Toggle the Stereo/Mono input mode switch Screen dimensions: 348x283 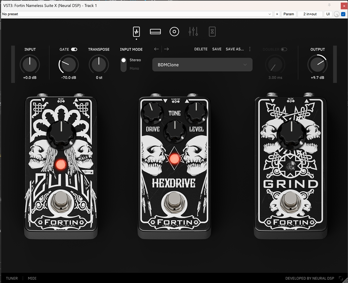click(x=124, y=64)
